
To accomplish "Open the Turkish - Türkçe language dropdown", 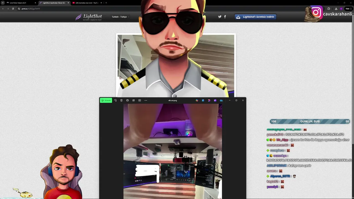I will point(120,17).
